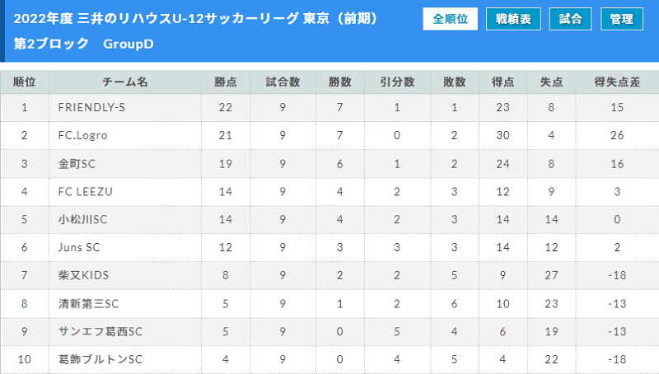Image resolution: width=659 pixels, height=374 pixels.
Task: Click the 勝点 column header
Action: coord(226,82)
